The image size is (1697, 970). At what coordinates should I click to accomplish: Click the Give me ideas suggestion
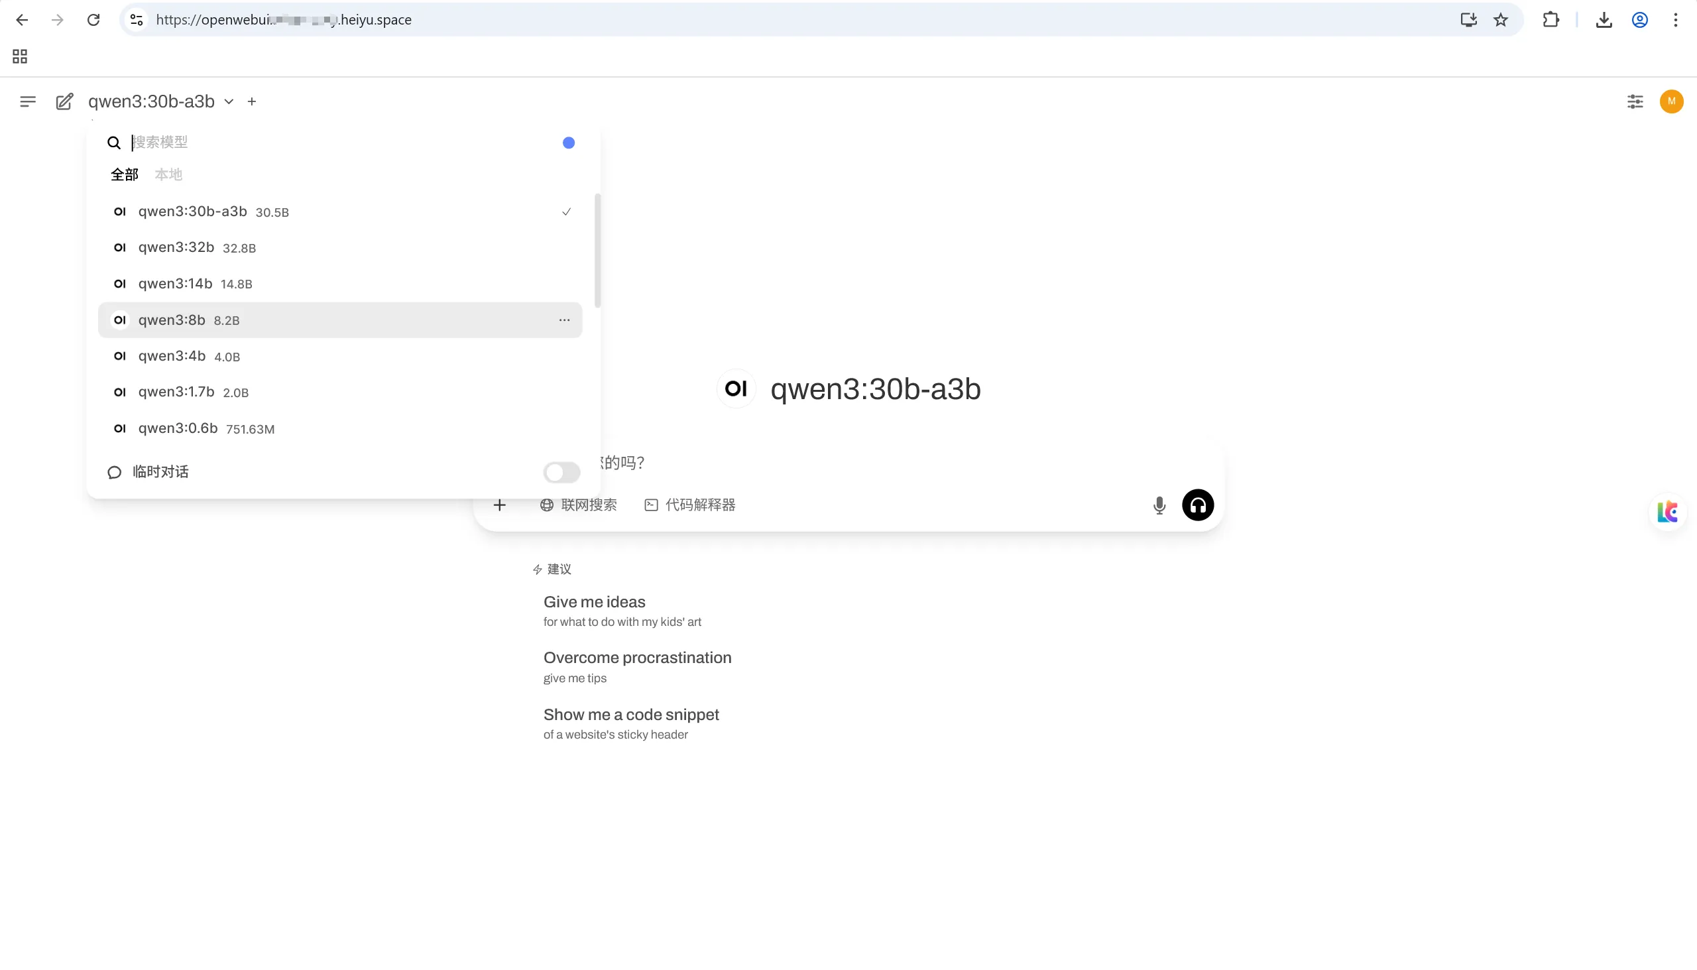[x=622, y=611]
